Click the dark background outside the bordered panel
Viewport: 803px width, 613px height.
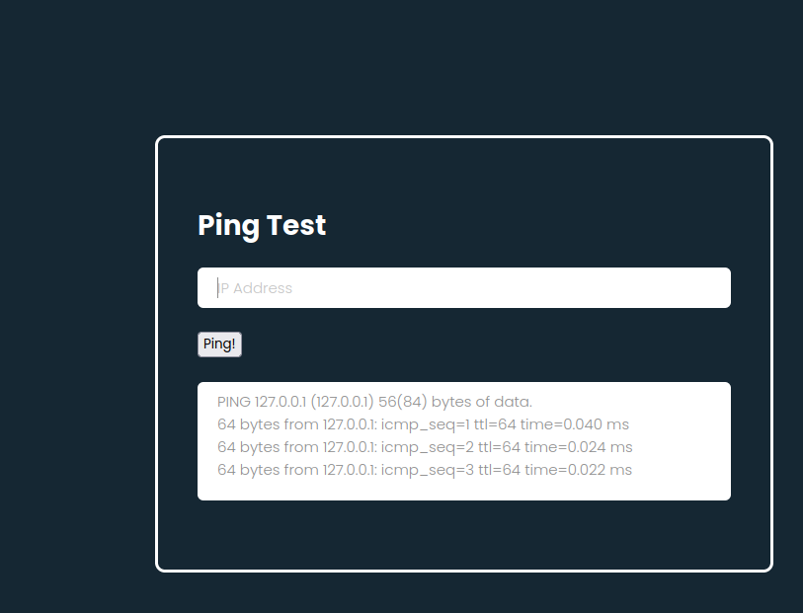[77, 307]
